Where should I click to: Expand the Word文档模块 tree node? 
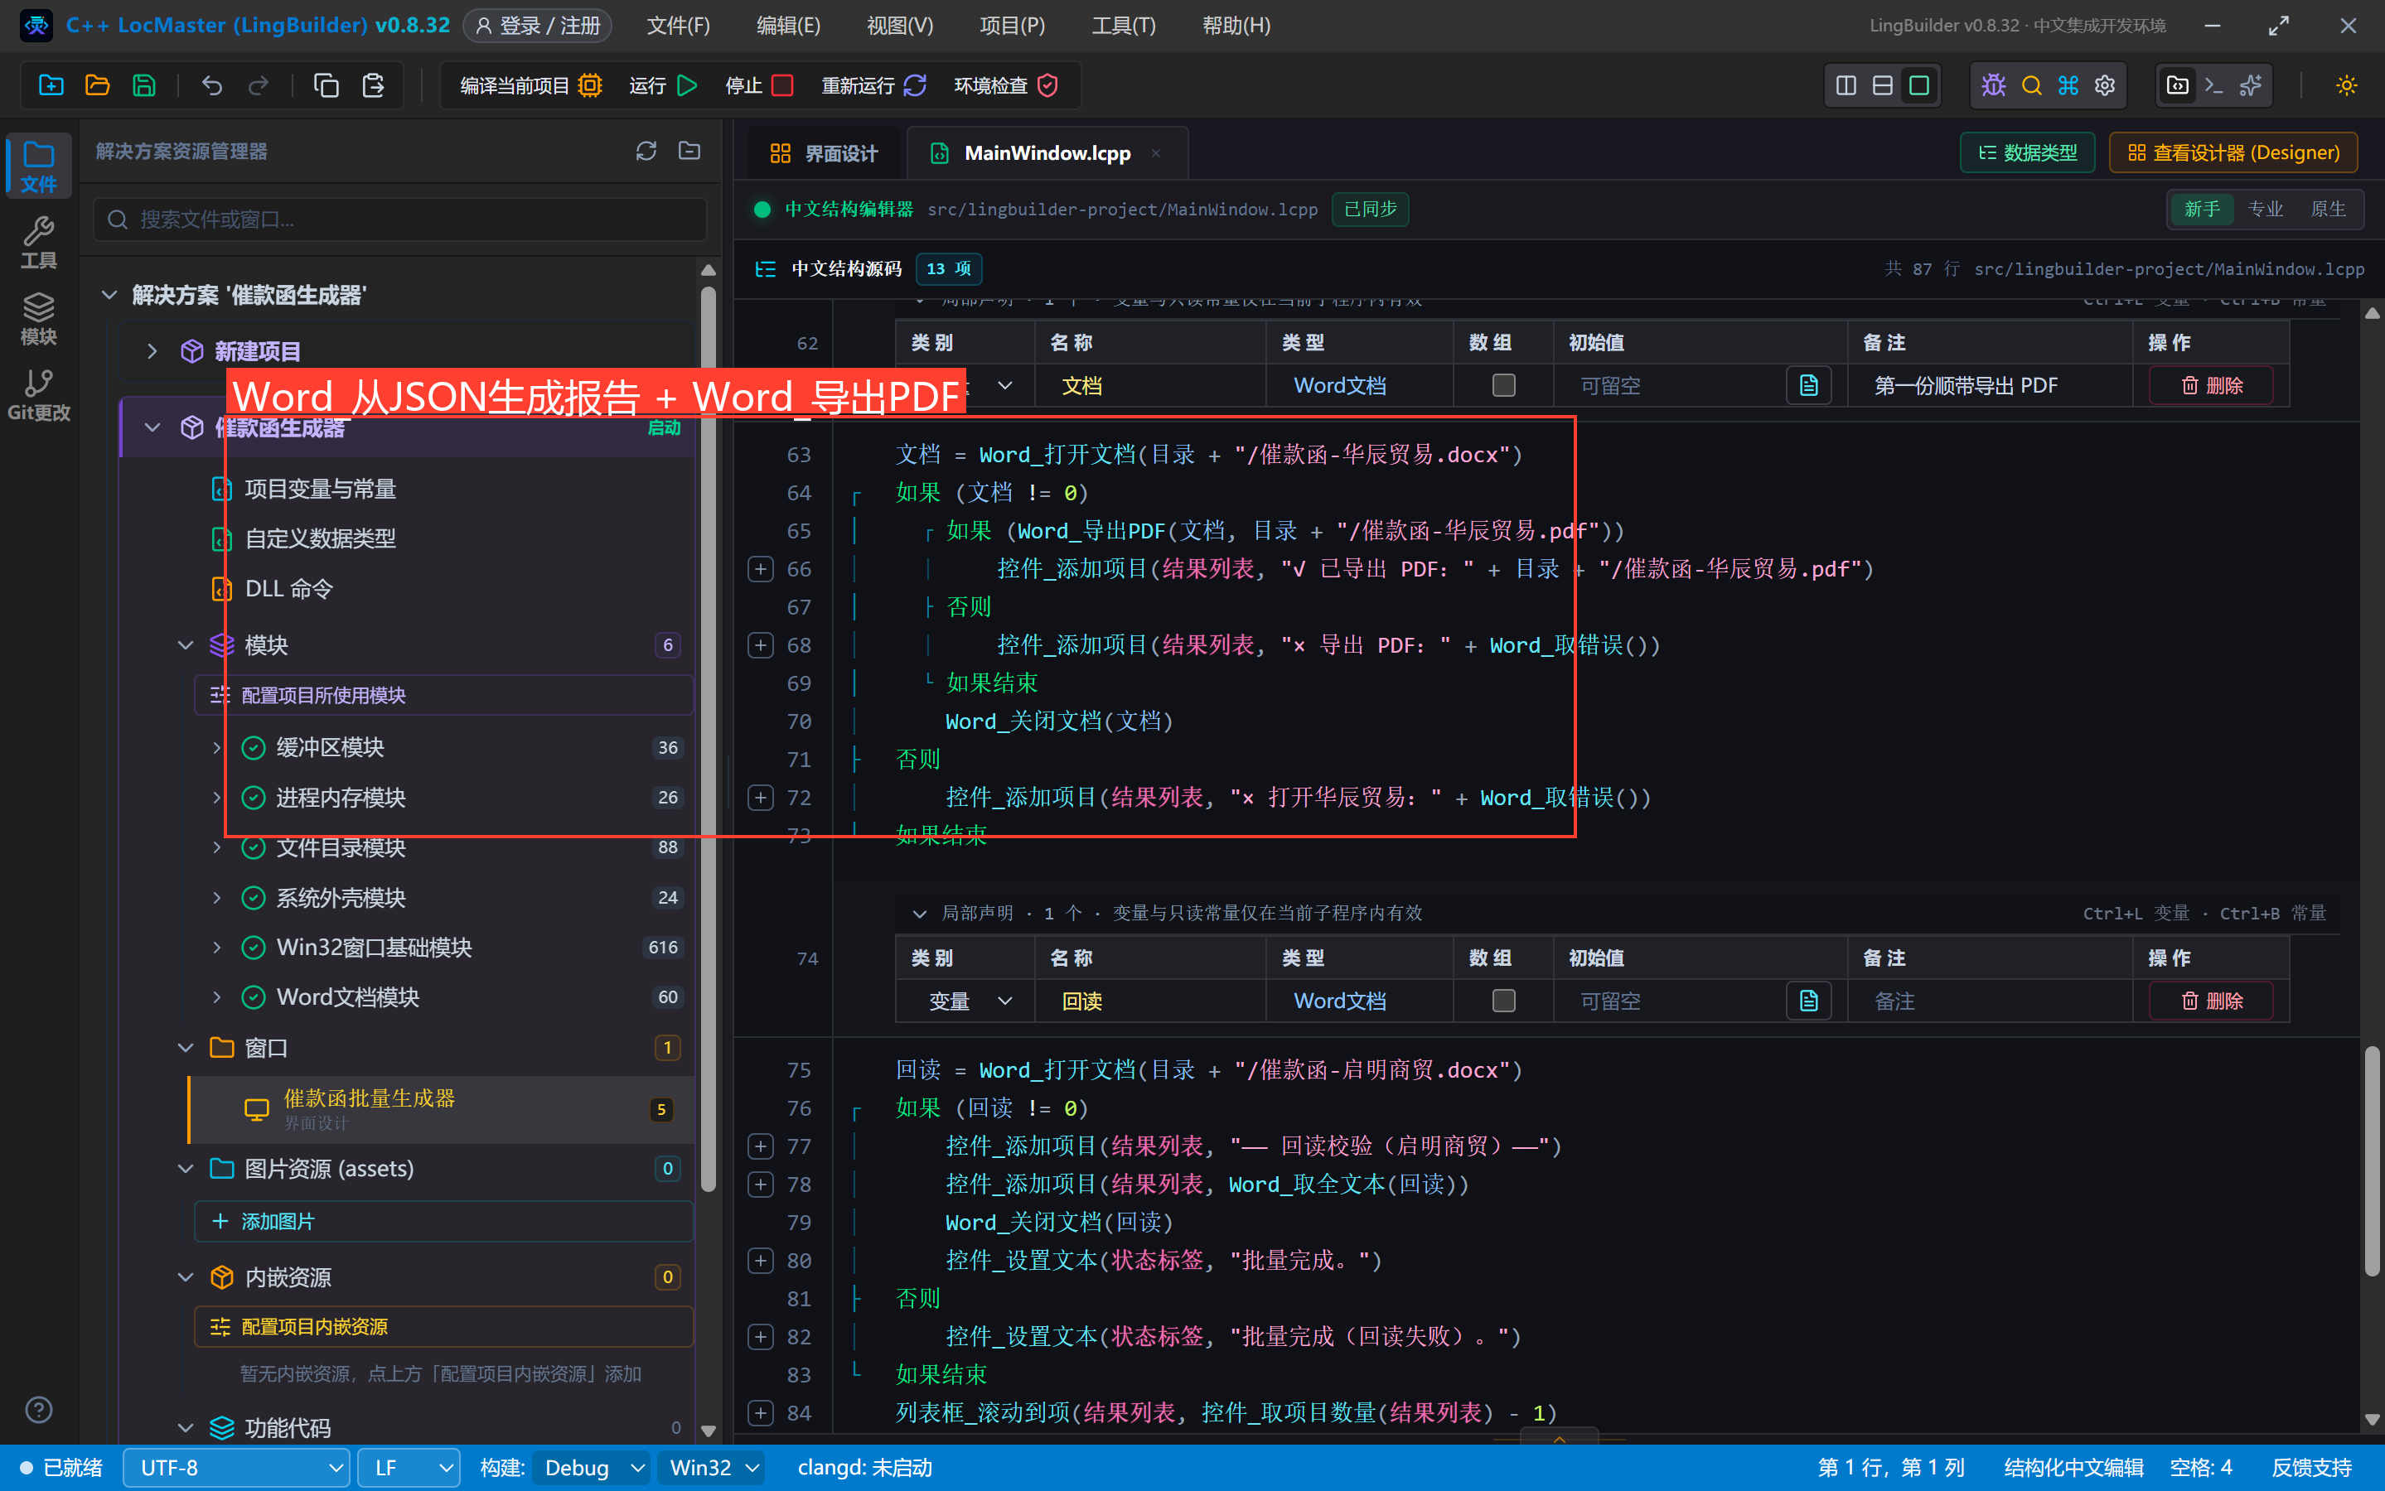pyautogui.click(x=217, y=997)
